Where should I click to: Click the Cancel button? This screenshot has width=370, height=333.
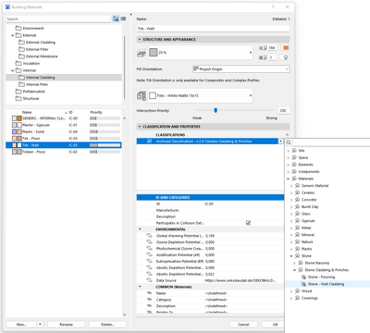point(243,325)
